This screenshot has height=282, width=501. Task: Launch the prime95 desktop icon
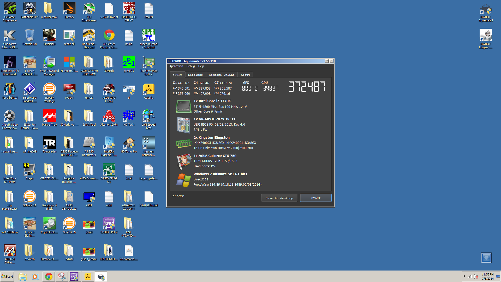pyautogui.click(x=129, y=64)
